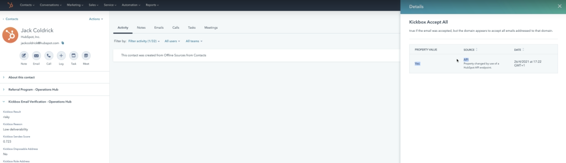Click the Kickbox Reason value 'Low deliverability'
Viewport: 566px width, 163px height.
[15, 129]
